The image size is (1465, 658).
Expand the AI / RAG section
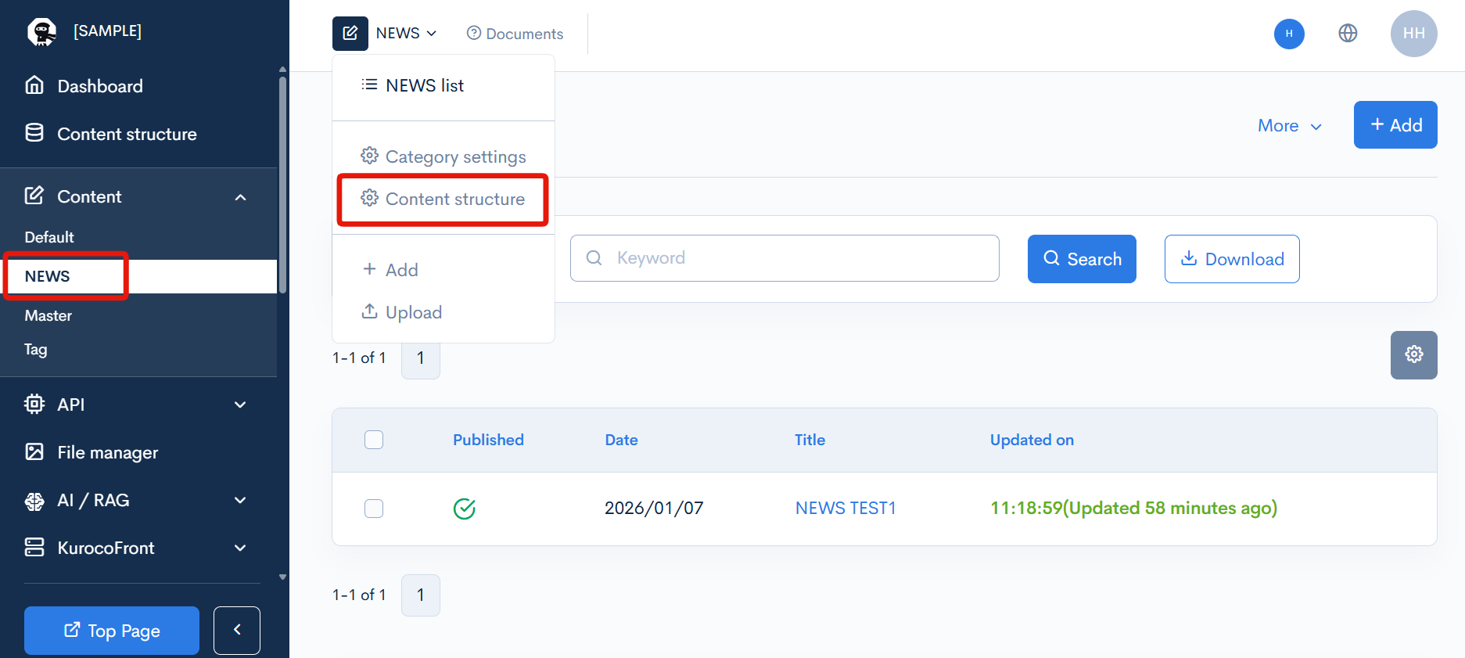click(240, 500)
